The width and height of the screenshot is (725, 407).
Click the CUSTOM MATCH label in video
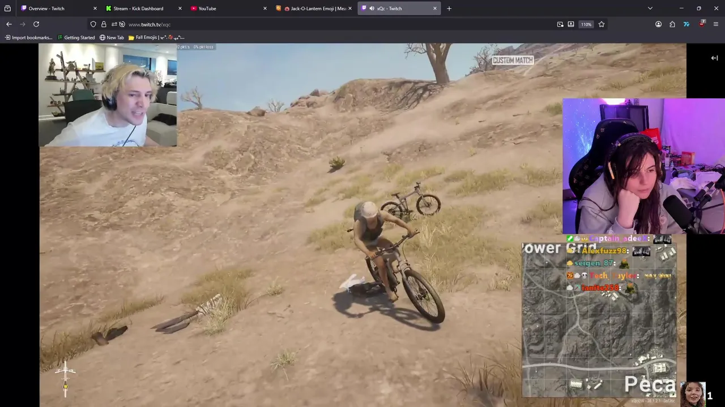point(513,60)
